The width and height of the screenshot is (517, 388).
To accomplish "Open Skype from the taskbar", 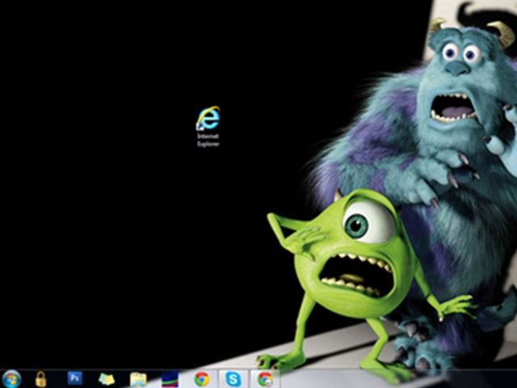I will (233, 379).
